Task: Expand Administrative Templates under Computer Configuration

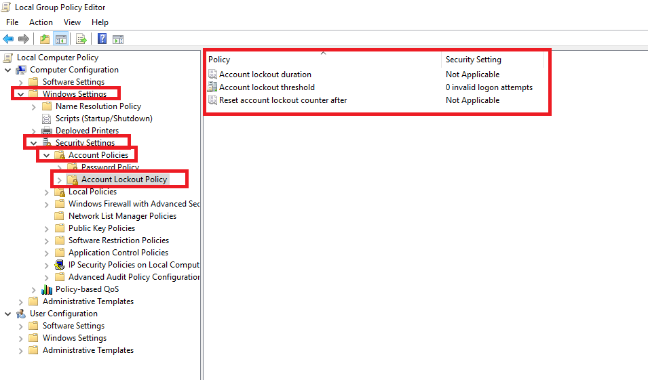Action: [20, 301]
